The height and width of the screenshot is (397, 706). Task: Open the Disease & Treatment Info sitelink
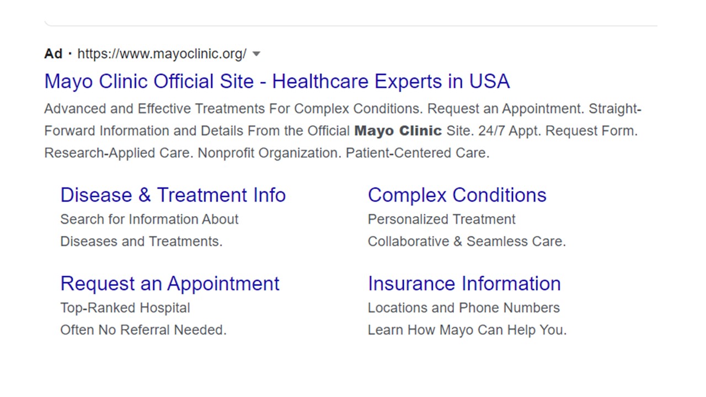[x=173, y=195]
